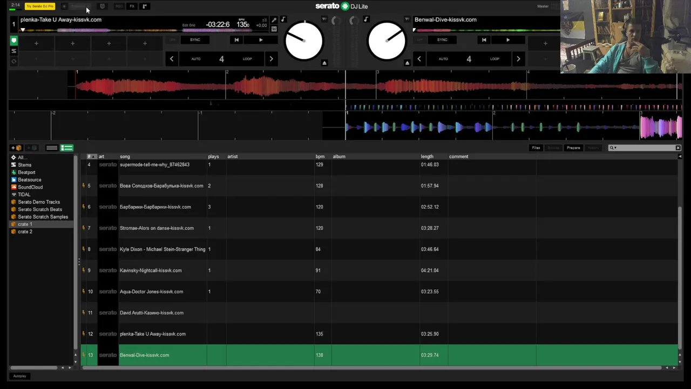Screen dimensions: 691x389
Task: Select the stems/lines tab on deck 1
Action: click(x=13, y=51)
